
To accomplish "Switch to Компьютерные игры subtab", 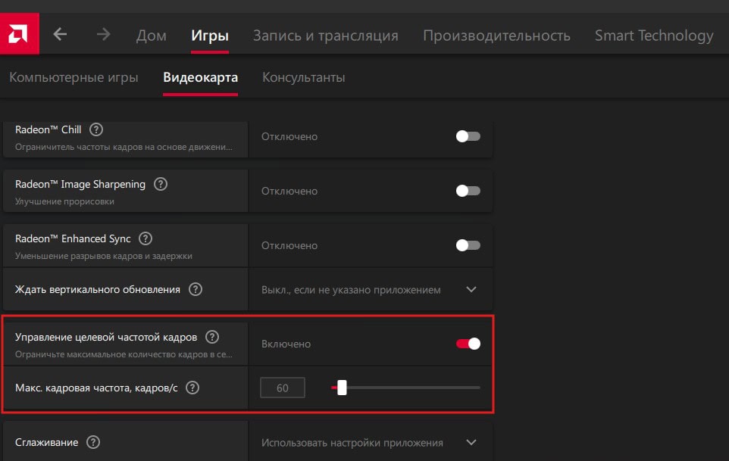I will point(74,77).
